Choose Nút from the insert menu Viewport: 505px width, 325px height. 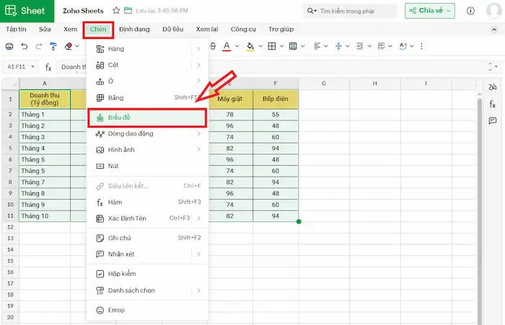pyautogui.click(x=147, y=166)
